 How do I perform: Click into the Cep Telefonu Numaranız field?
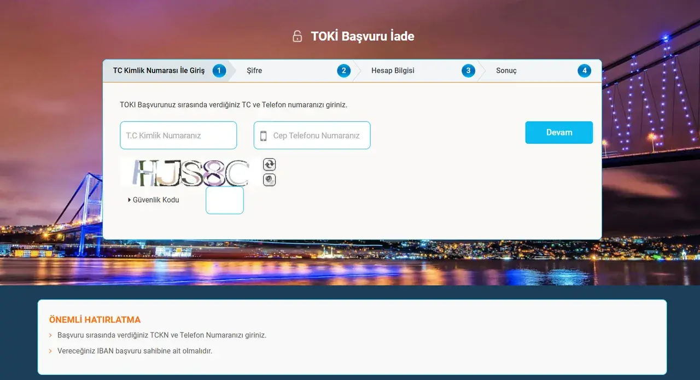coord(316,136)
